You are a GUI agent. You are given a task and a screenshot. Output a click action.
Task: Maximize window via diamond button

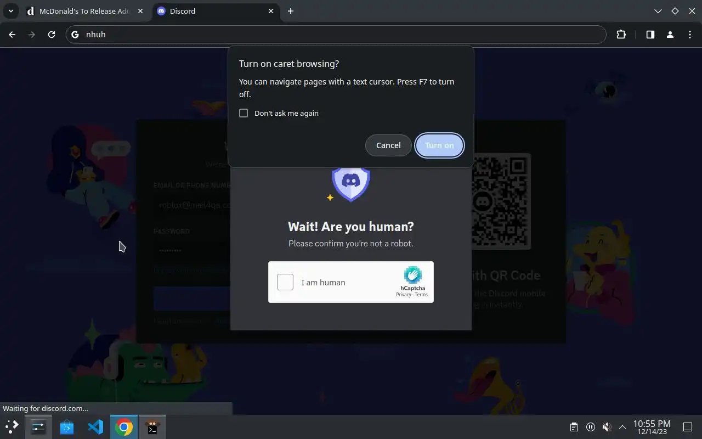coord(675,11)
